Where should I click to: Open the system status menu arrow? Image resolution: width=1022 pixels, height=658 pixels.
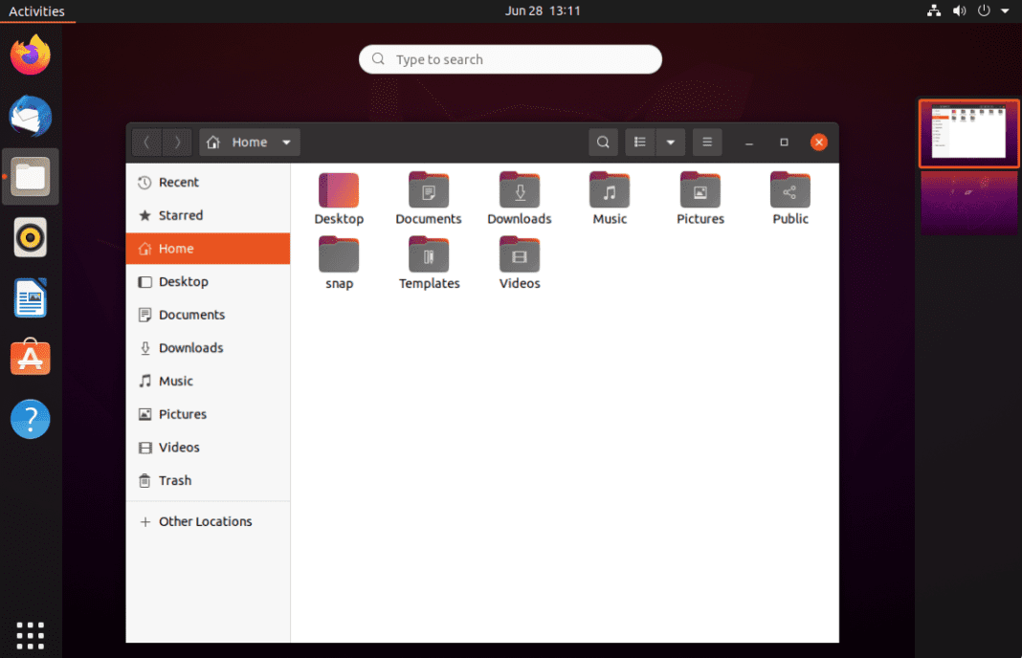tap(1004, 11)
